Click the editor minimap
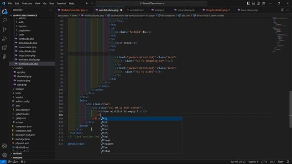The width and height of the screenshot is (292, 164). [280, 36]
